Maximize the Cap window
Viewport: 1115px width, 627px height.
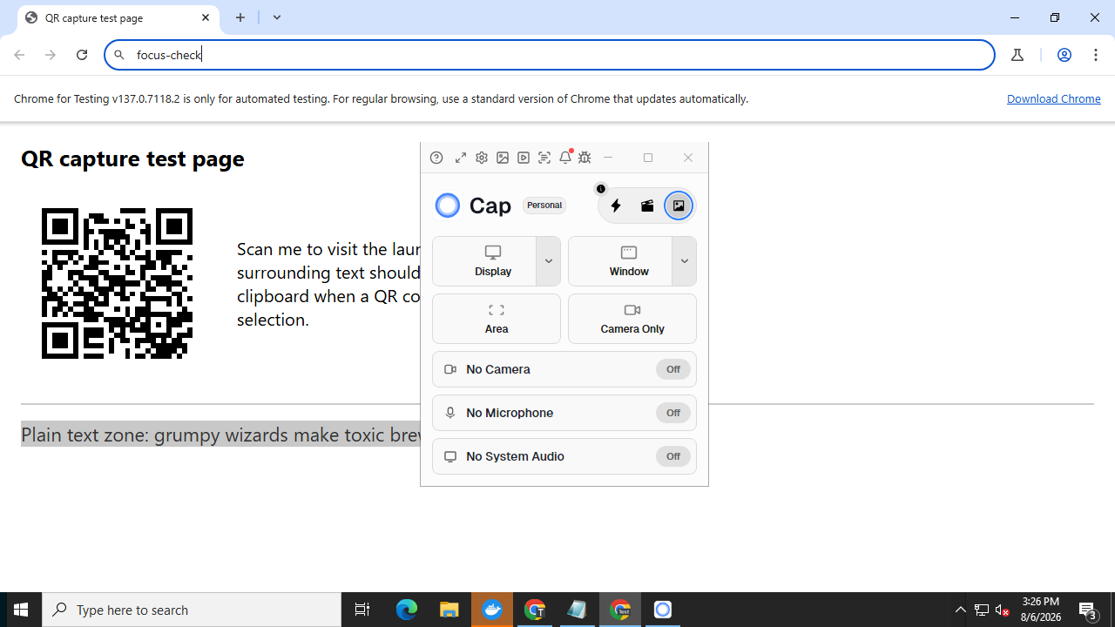pos(648,158)
